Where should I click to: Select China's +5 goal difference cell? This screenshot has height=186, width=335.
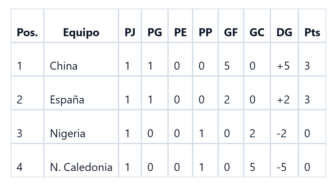click(284, 59)
